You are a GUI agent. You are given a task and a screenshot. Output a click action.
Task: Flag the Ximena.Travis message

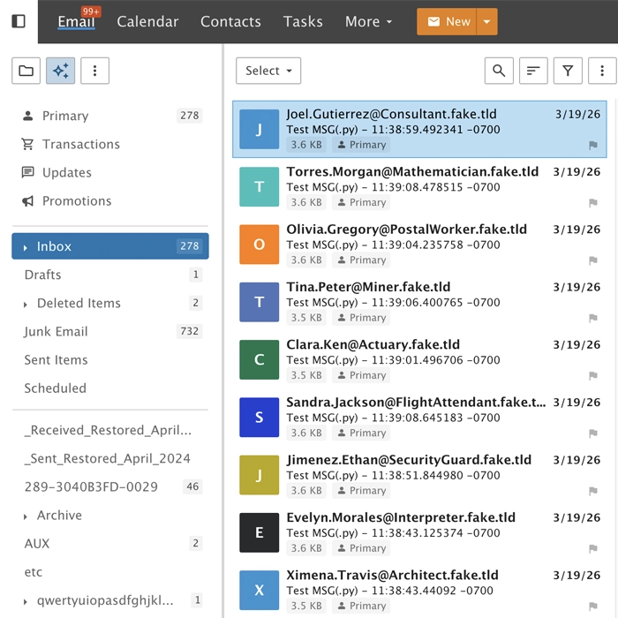[592, 606]
